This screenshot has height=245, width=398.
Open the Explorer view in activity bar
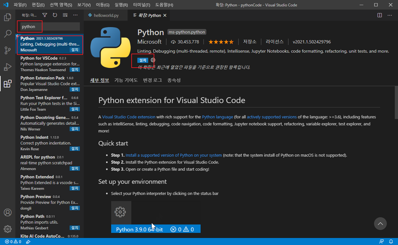(7, 17)
